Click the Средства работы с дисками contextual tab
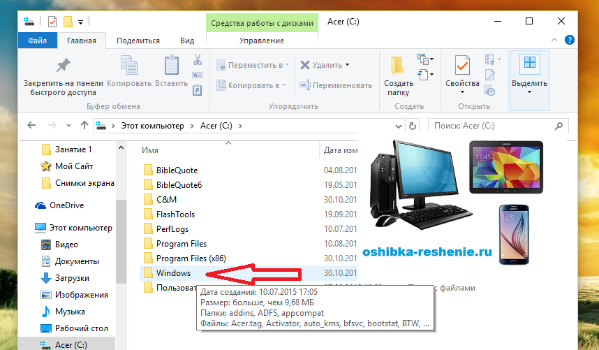 [262, 23]
